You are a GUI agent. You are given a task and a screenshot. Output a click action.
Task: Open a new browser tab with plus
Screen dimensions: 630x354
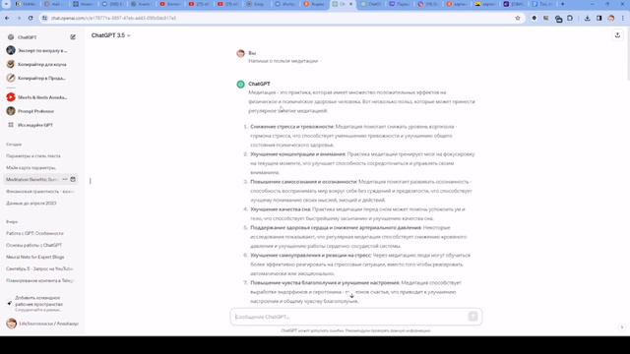pyautogui.click(x=562, y=4)
